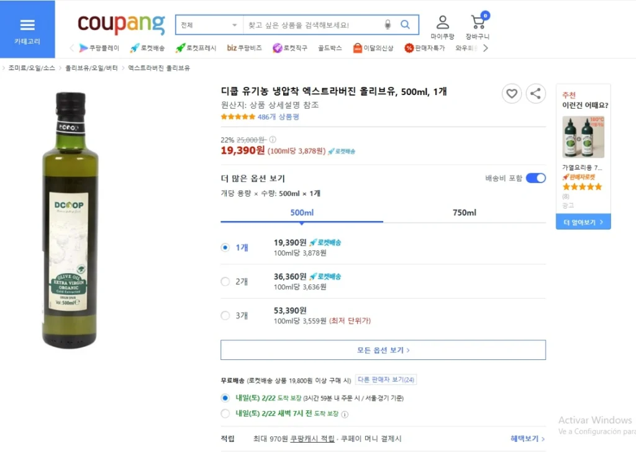Toggle the 배송비 포함 switch
The height and width of the screenshot is (455, 636).
tap(535, 178)
